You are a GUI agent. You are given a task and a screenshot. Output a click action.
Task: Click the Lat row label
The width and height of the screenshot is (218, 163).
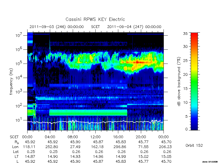[x=16, y=152]
